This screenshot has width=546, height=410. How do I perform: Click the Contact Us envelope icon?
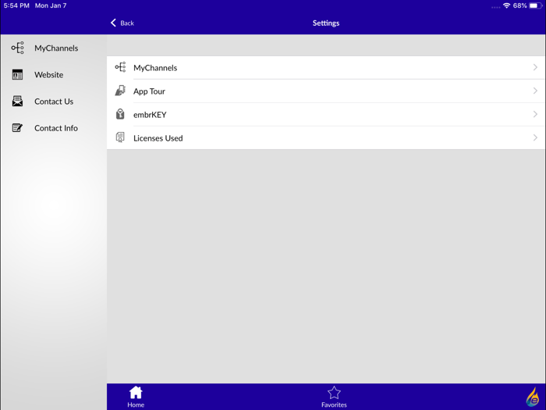[17, 101]
